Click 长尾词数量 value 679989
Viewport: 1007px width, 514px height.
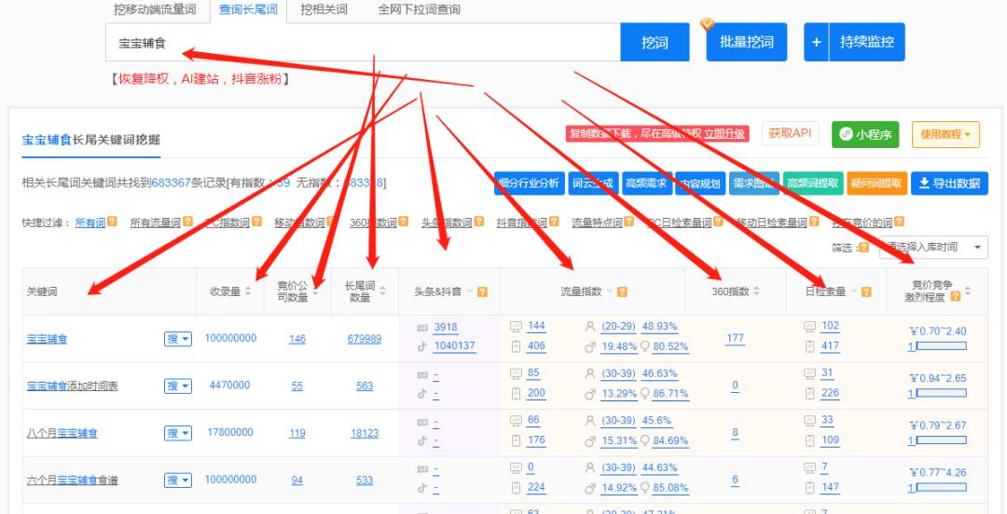point(365,339)
